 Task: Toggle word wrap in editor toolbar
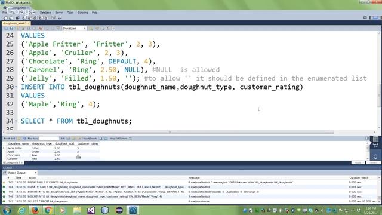point(113,29)
